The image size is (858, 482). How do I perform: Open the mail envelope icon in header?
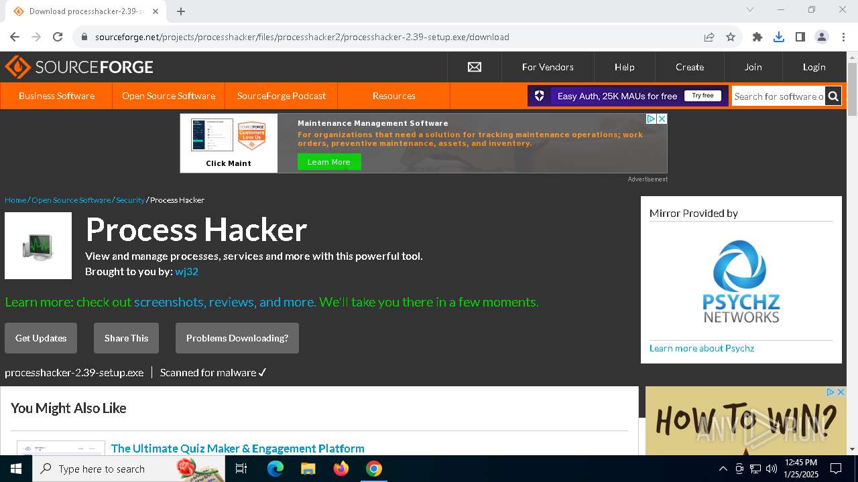(x=475, y=67)
